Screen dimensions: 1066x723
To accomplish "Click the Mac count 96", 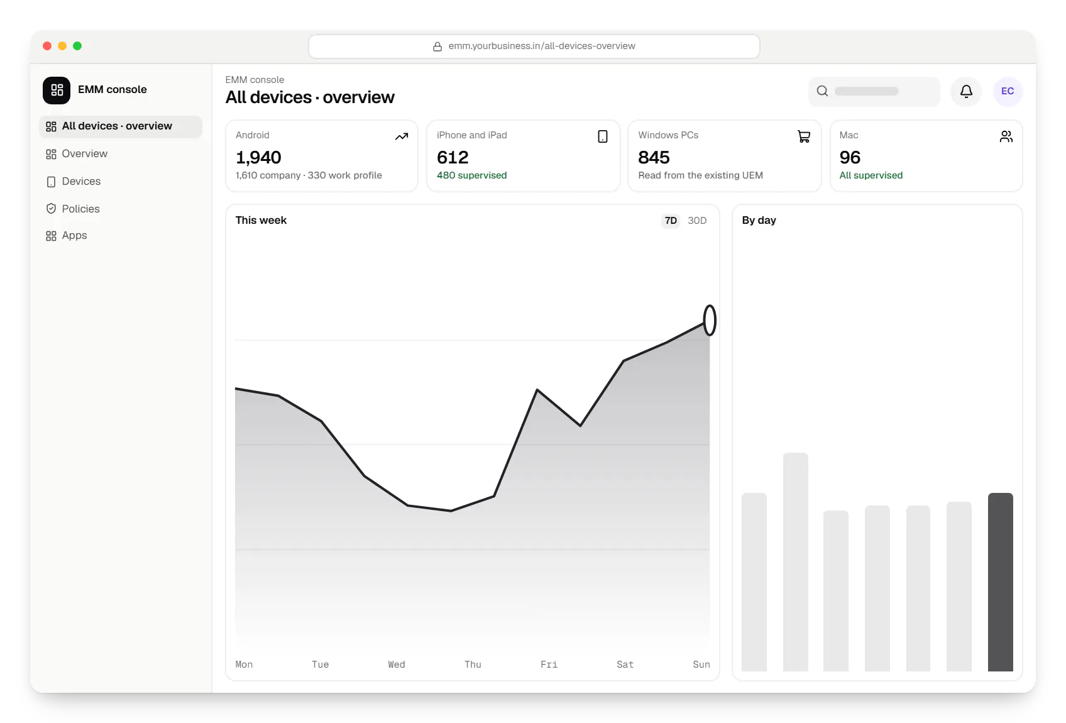I will coord(850,157).
